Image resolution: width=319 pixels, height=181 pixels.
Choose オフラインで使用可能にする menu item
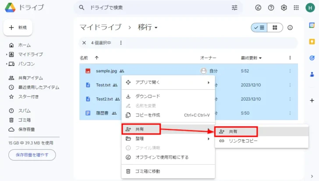pyautogui.click(x=168, y=157)
